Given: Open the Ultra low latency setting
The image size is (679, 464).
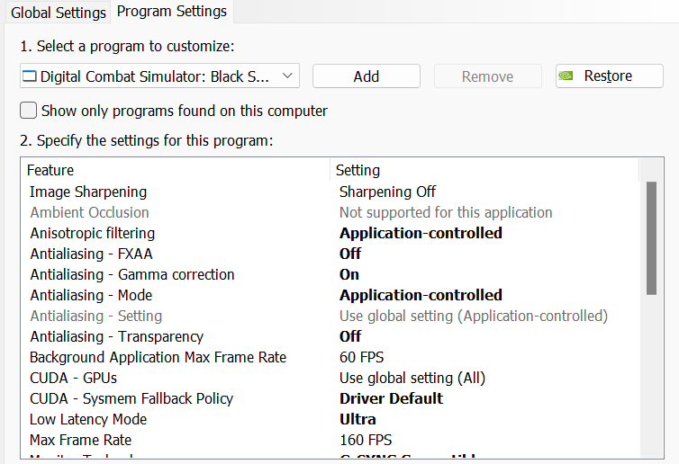Looking at the screenshot, I should click(x=358, y=419).
